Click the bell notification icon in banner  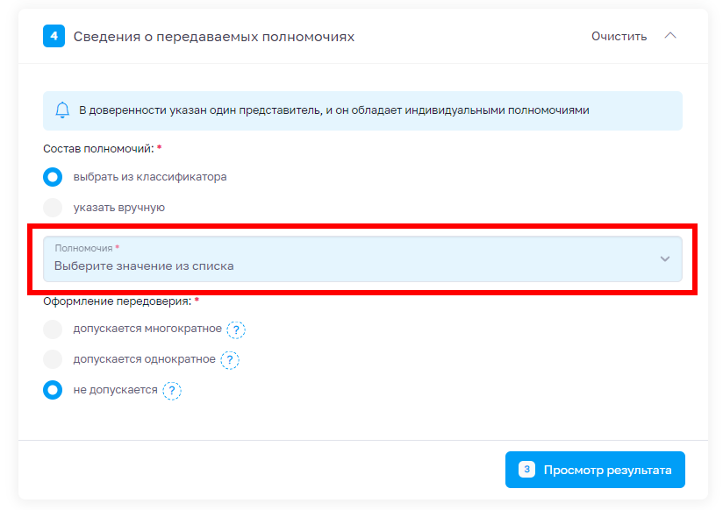click(62, 110)
